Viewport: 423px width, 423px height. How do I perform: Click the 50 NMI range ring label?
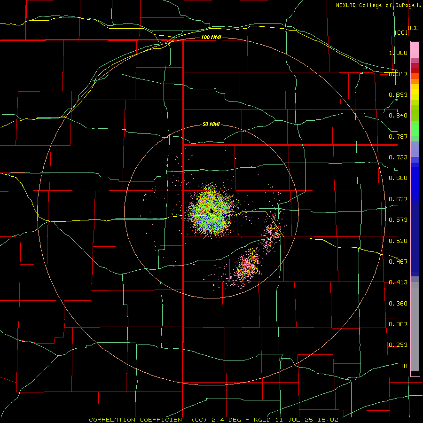(211, 124)
